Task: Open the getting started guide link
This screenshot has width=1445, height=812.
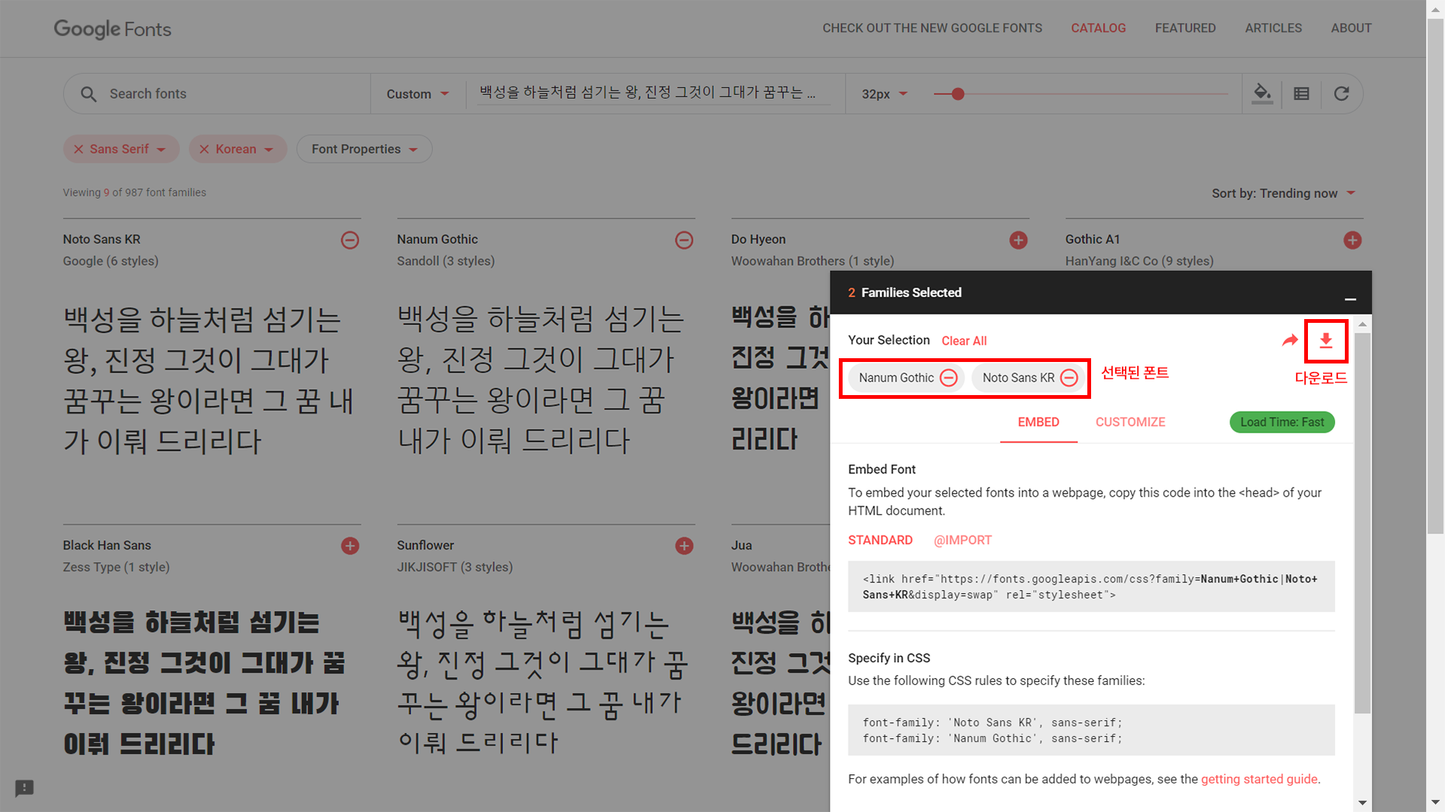Action: [1259, 779]
